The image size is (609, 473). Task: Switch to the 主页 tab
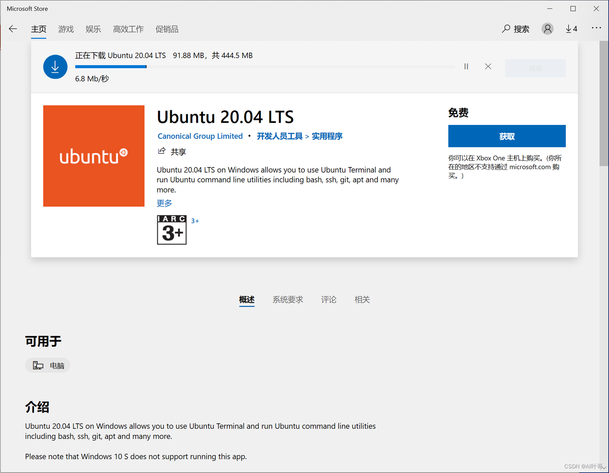click(x=39, y=29)
